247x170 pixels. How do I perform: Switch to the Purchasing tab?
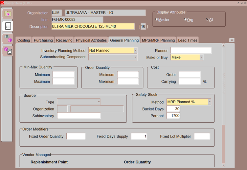pyautogui.click(x=43, y=40)
